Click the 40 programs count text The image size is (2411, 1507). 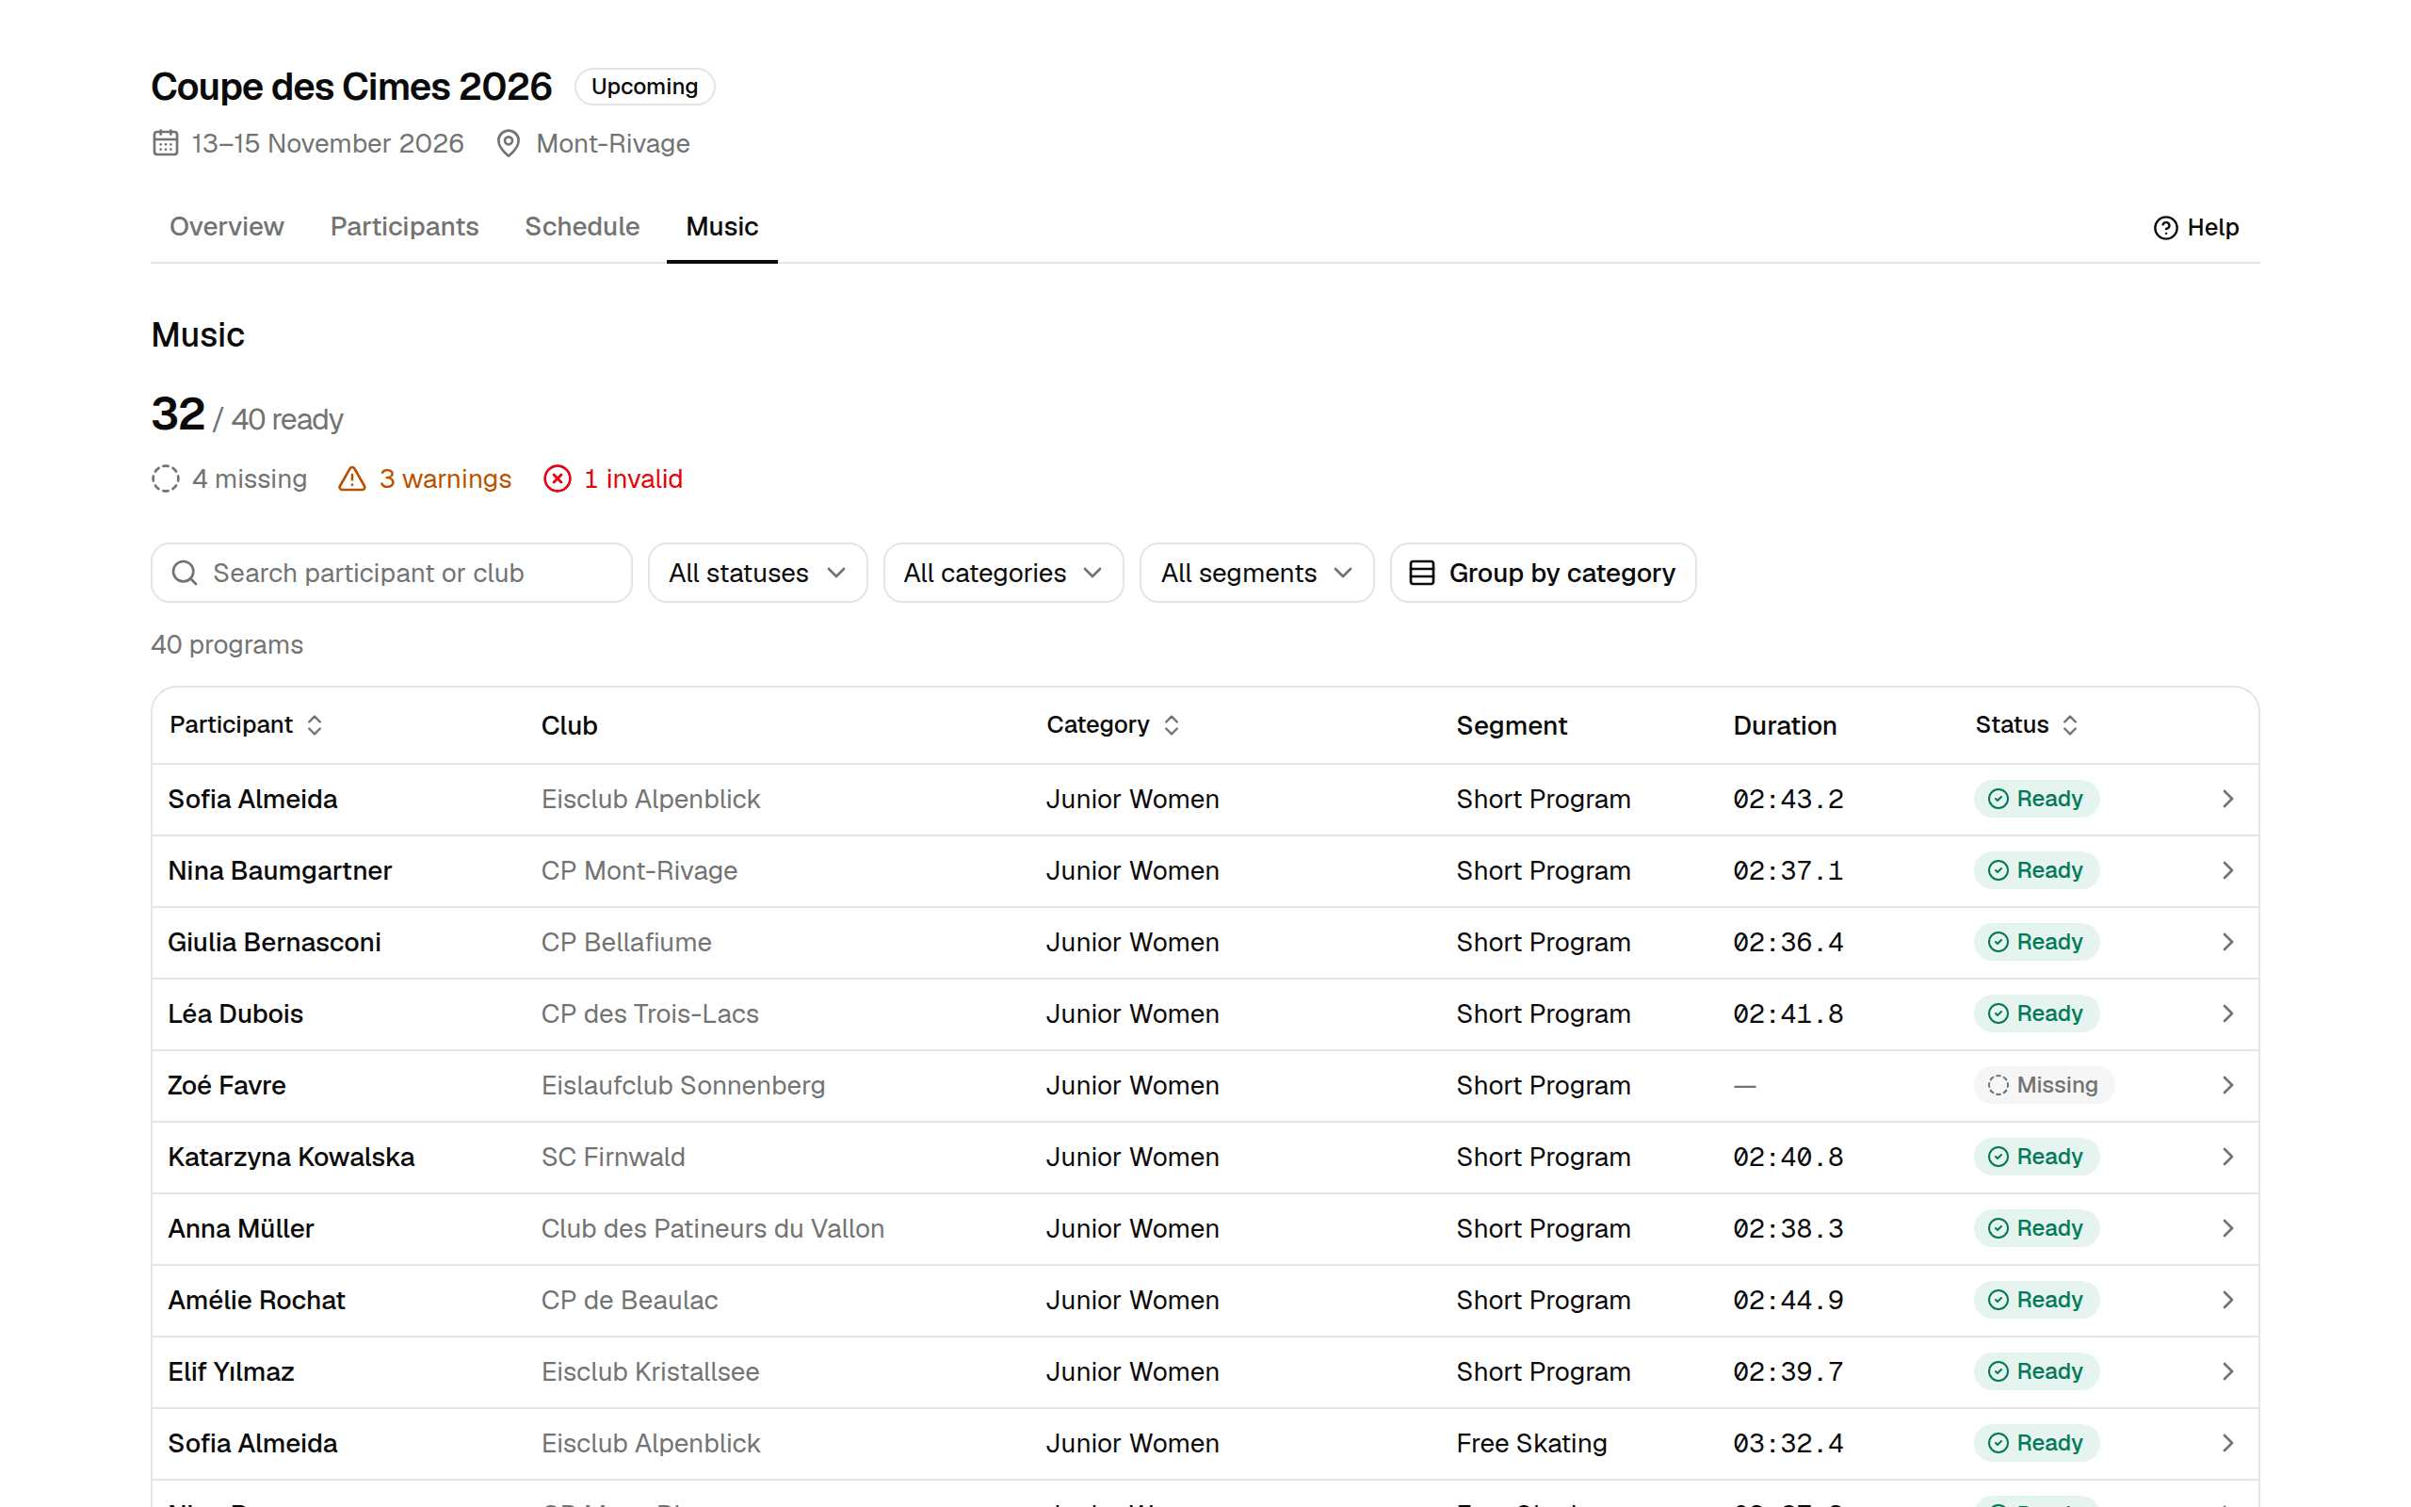click(x=227, y=645)
